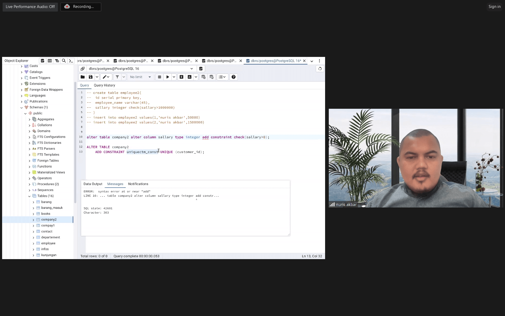Viewport: 505px width, 316px height.
Task: Select the employee table in tree
Action: tap(48, 243)
